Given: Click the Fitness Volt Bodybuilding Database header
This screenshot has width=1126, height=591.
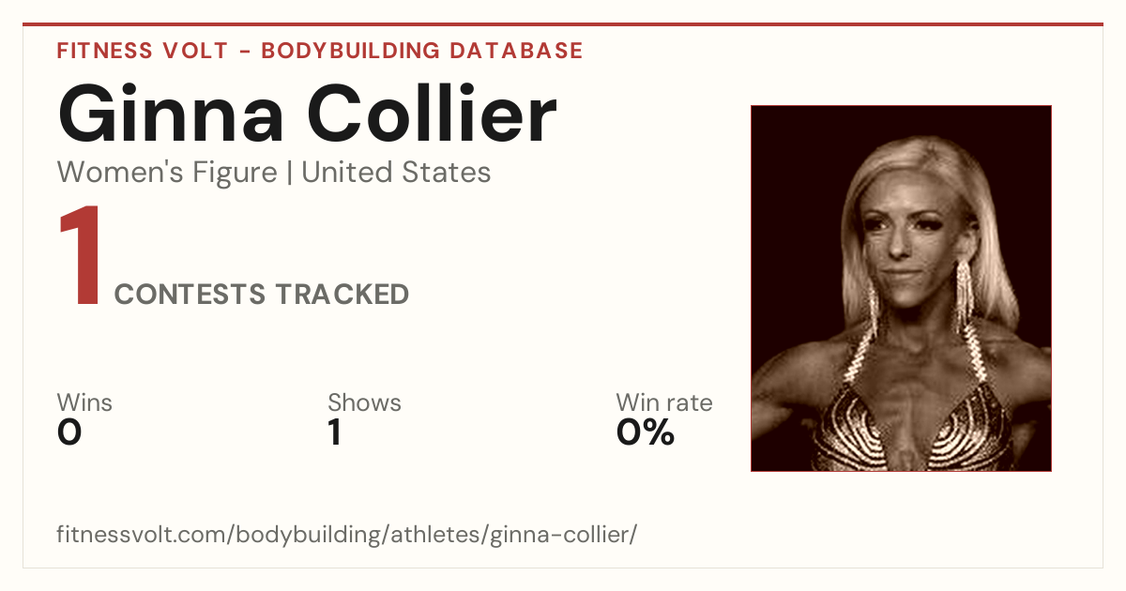Looking at the screenshot, I should coord(320,51).
